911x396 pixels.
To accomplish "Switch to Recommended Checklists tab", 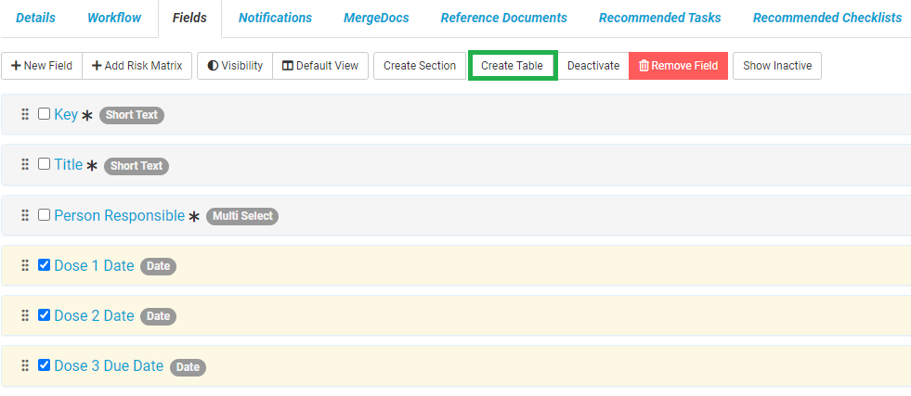I will pos(827,18).
